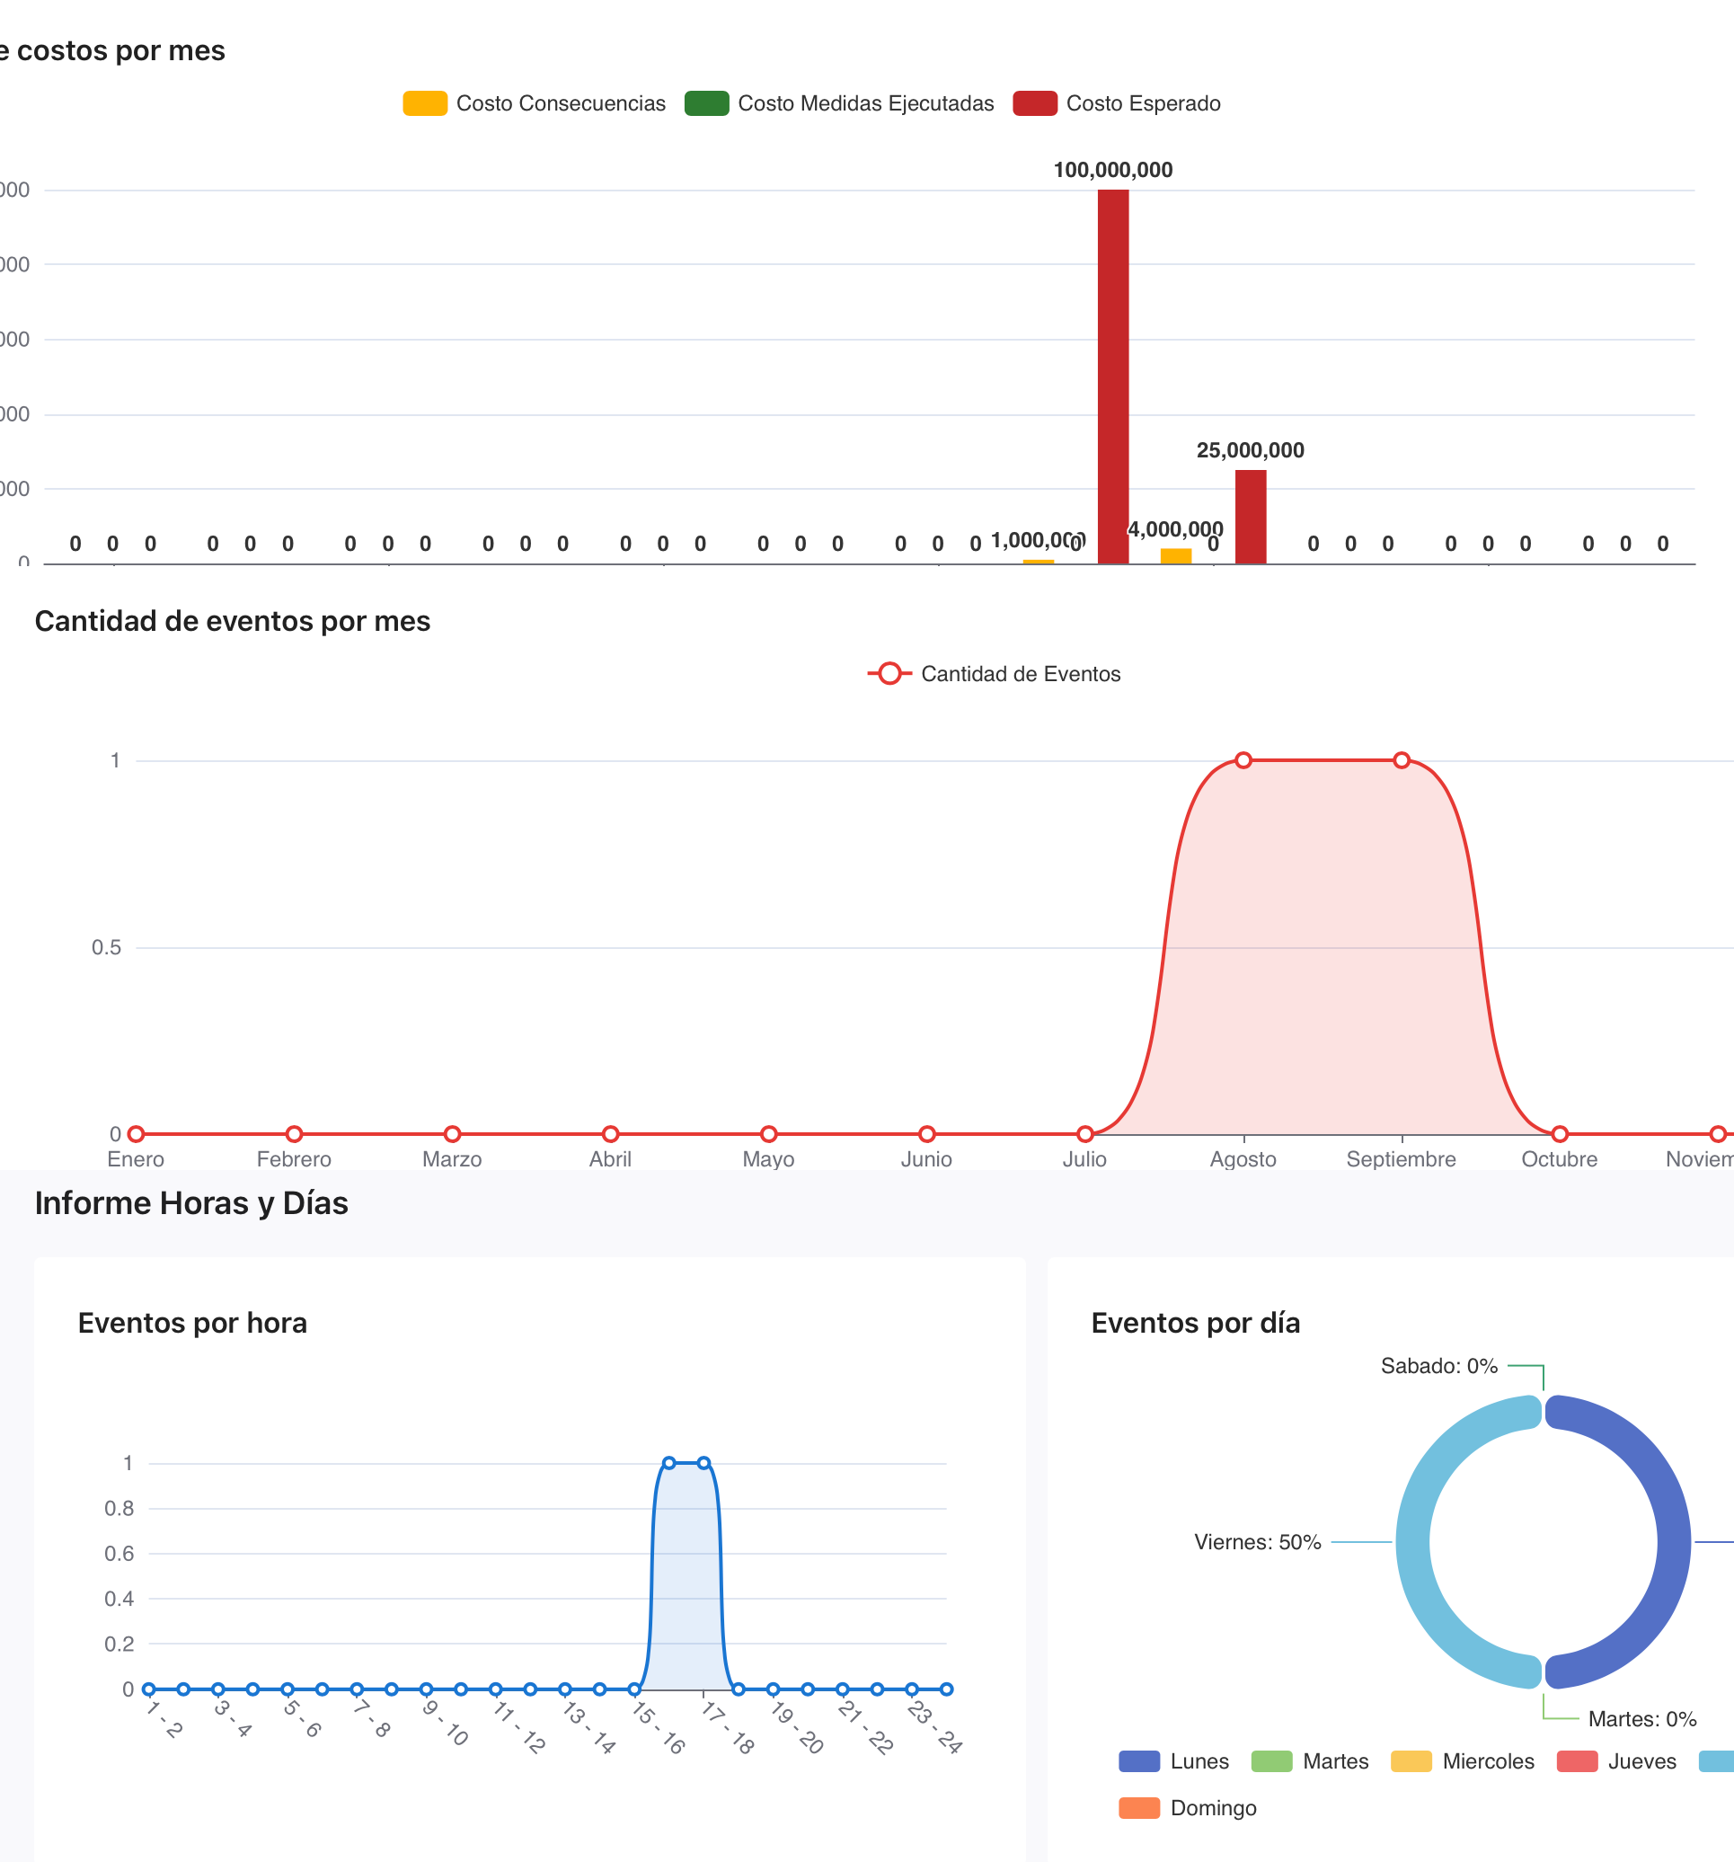Image resolution: width=1734 pixels, height=1862 pixels.
Task: Toggle the Lunes legend swatch
Action: click(x=1138, y=1760)
